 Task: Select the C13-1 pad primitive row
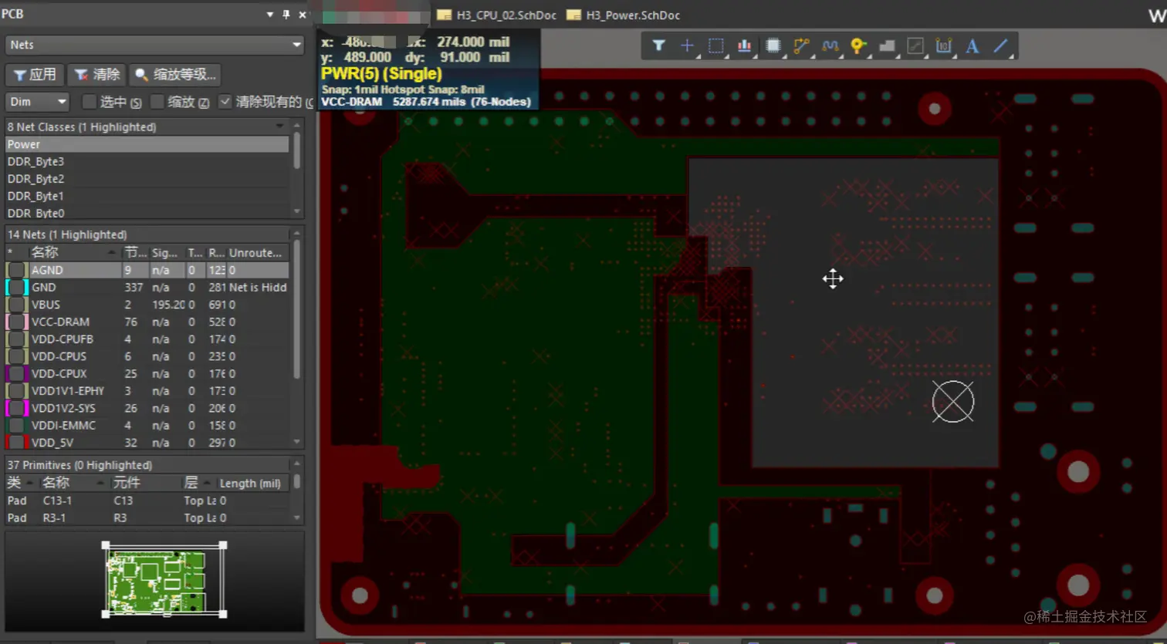[147, 501]
